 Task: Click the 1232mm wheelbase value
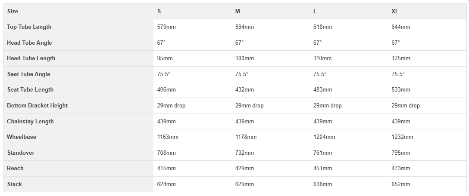pyautogui.click(x=402, y=137)
